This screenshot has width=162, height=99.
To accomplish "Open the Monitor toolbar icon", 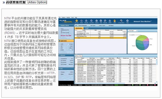I will coord(77,21).
